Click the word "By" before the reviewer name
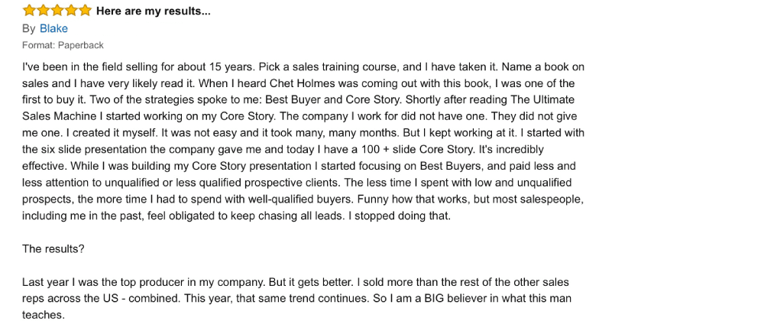 tap(29, 28)
